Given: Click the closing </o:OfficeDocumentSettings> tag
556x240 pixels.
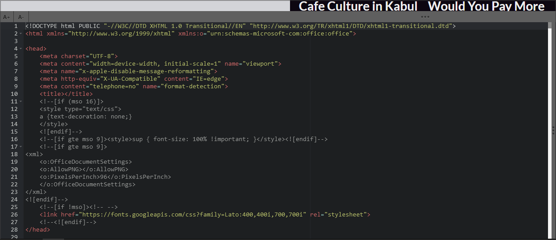Looking at the screenshot, I should pyautogui.click(x=88, y=185).
